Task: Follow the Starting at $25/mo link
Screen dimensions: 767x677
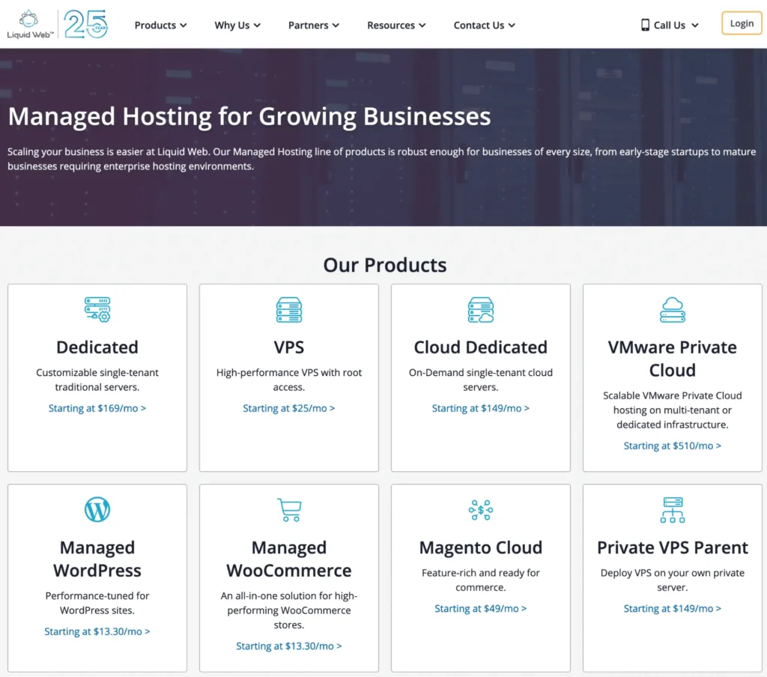Action: point(289,408)
